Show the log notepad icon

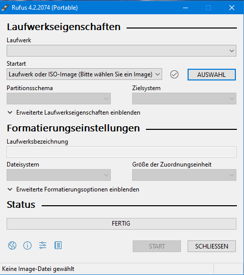coord(58,245)
